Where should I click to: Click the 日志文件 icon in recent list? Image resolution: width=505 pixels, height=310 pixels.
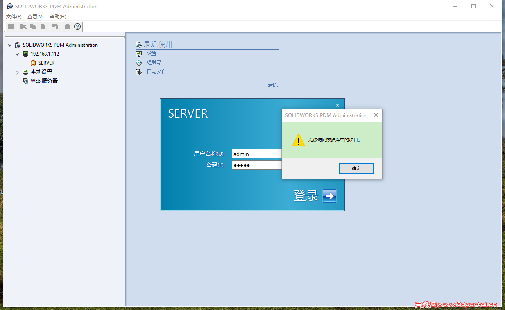point(139,72)
